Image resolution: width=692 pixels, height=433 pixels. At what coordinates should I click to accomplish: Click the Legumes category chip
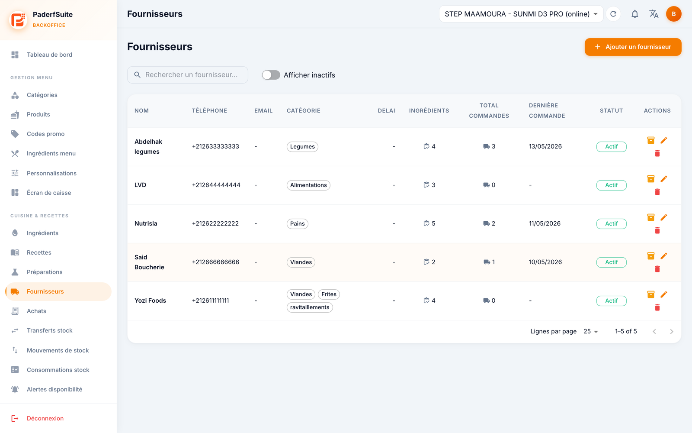[302, 147]
